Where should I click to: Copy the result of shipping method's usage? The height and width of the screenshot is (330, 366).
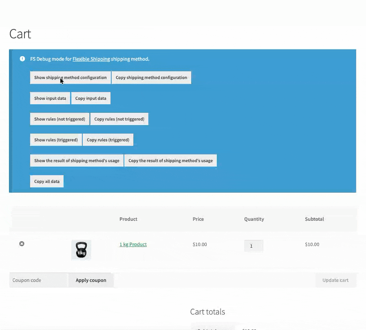point(170,161)
